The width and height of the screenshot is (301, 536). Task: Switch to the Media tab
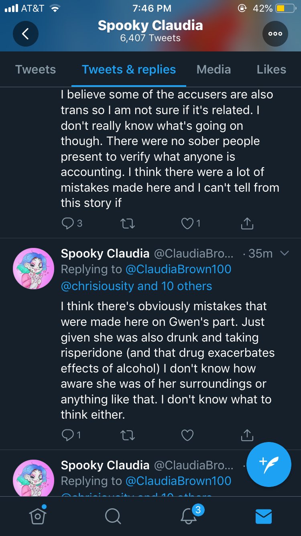[214, 70]
